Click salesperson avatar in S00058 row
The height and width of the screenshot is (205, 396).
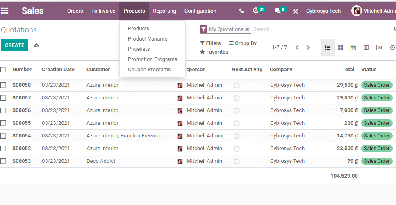tap(180, 85)
